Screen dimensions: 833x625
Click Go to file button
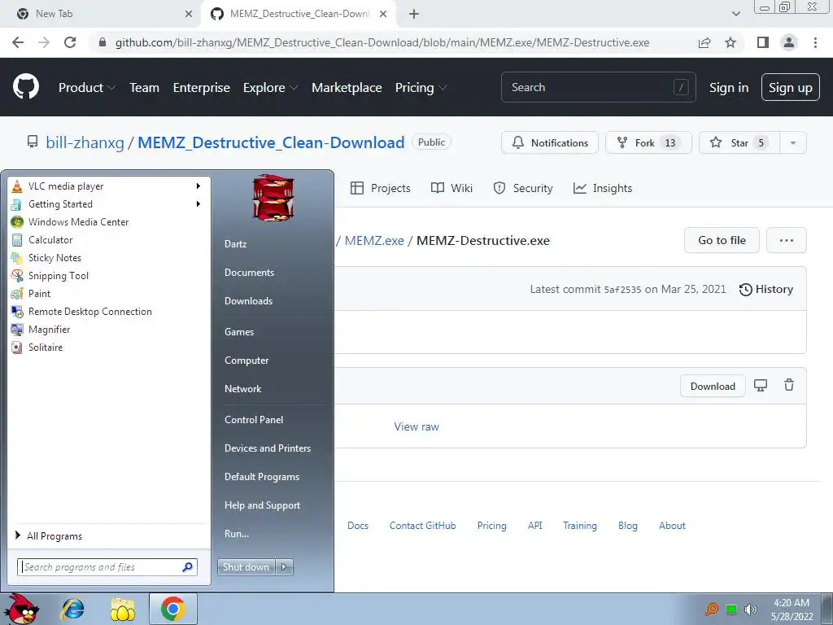pyautogui.click(x=722, y=240)
